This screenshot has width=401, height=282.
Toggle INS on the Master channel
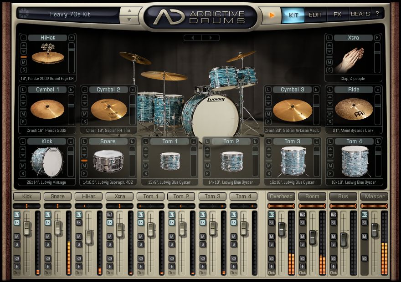click(365, 215)
